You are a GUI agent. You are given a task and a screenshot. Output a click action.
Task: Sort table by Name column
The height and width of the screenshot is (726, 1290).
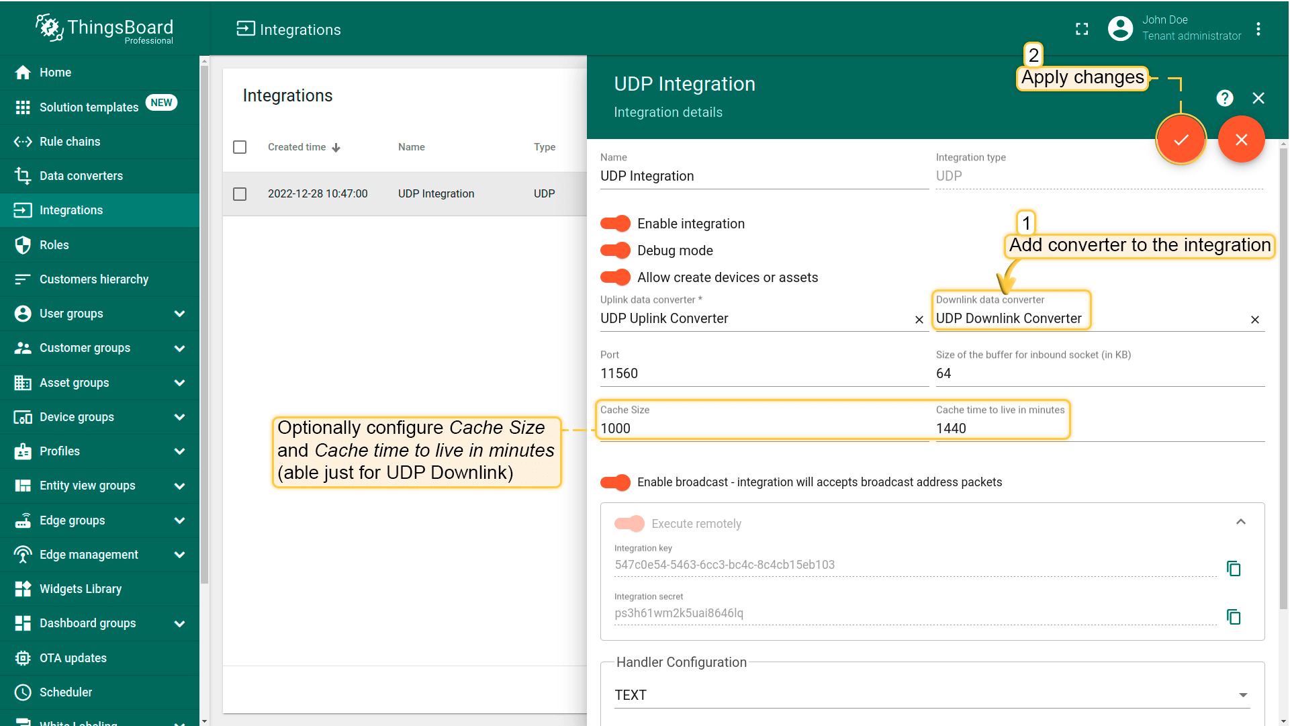(411, 147)
